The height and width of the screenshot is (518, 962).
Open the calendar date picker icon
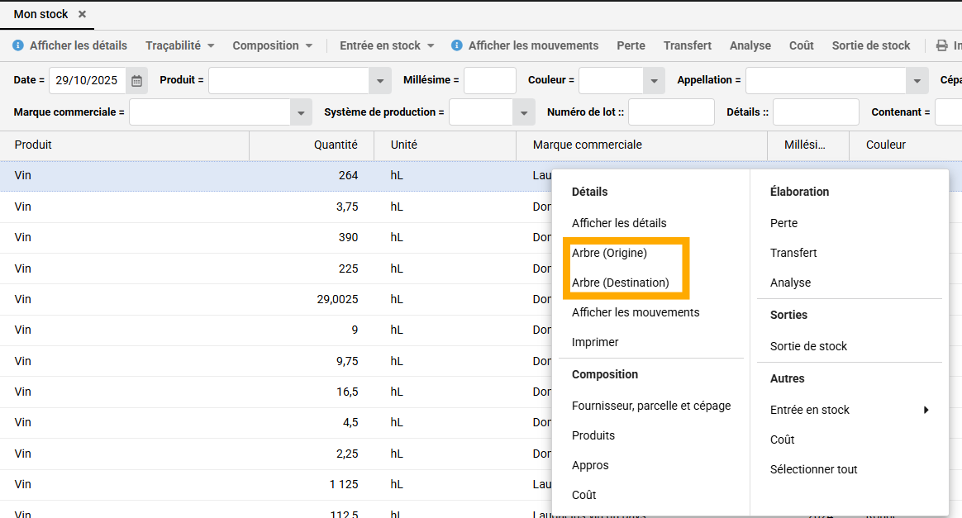(137, 81)
